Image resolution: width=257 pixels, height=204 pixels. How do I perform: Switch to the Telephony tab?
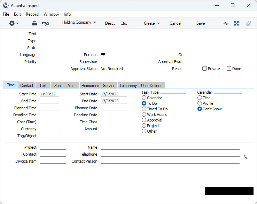tap(128, 86)
